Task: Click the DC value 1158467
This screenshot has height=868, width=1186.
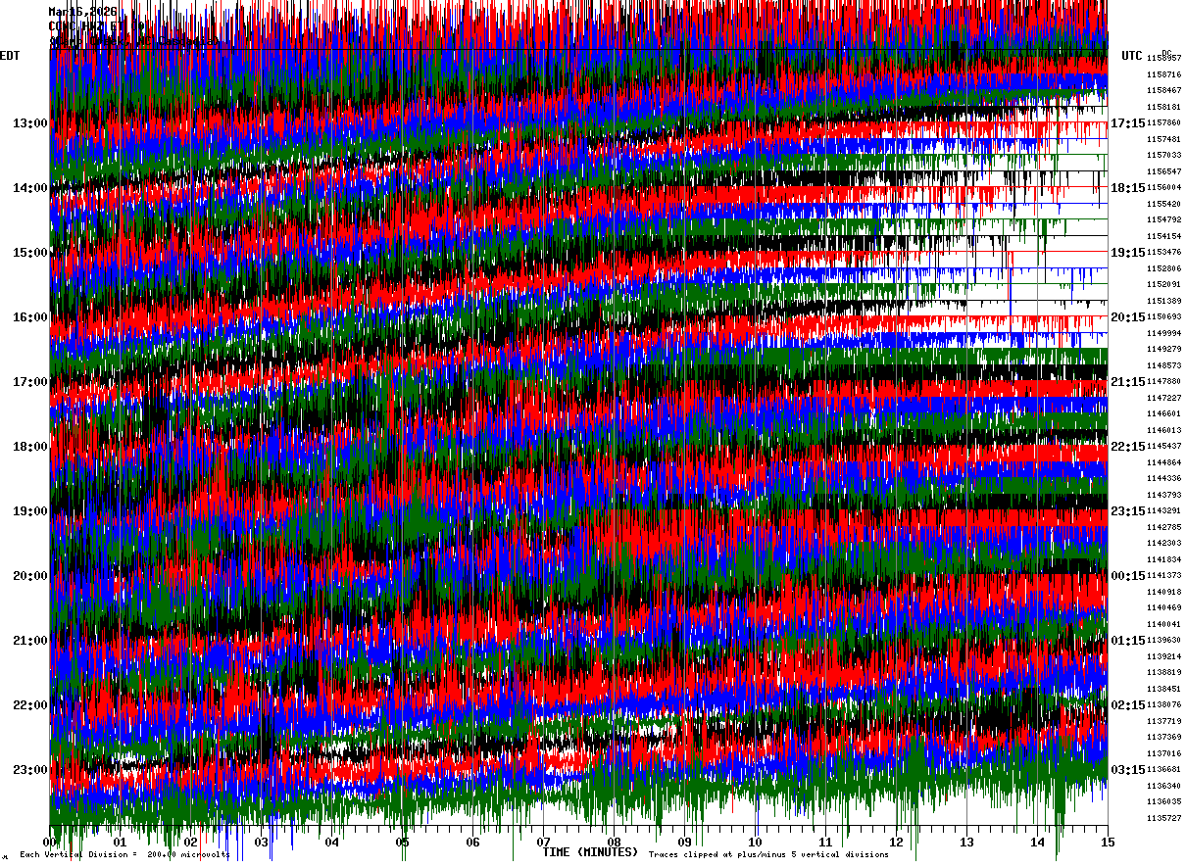Action: click(1163, 90)
